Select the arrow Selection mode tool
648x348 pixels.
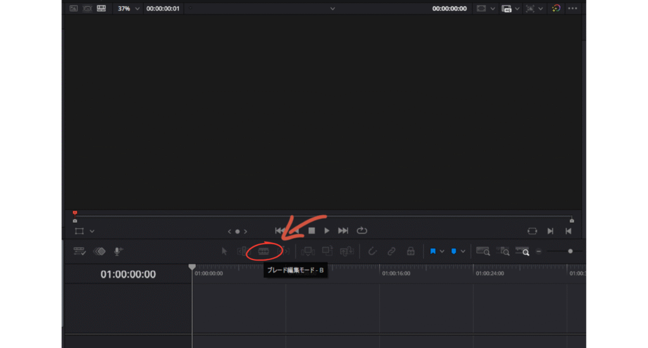224,251
